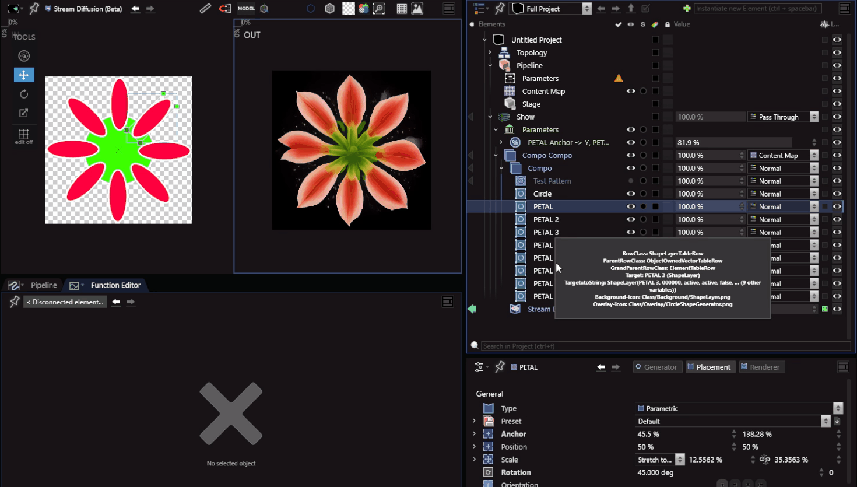Open the Renderer tab
The image size is (857, 487).
click(x=760, y=367)
